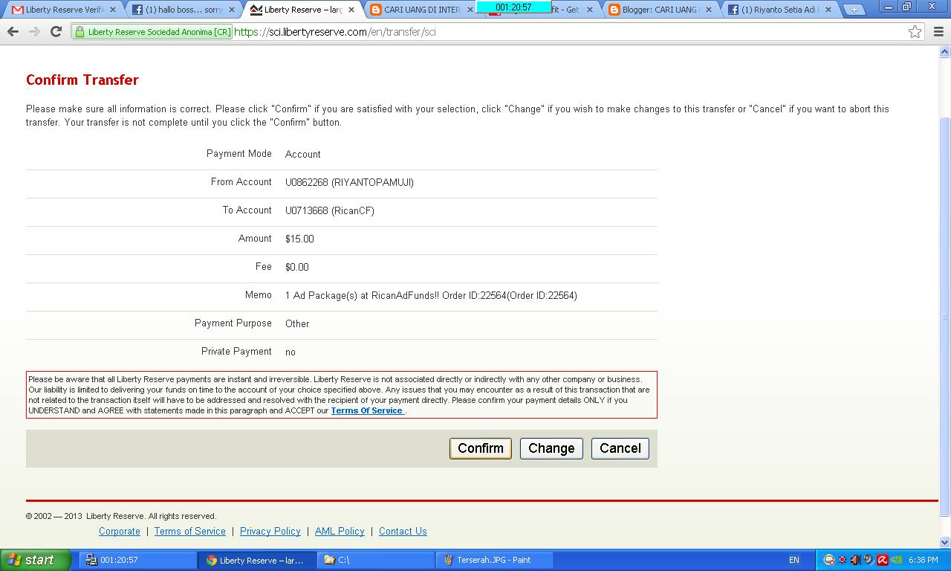This screenshot has width=951, height=571.
Task: Click the From Account value U0862268 (RIYANTOPAMUJI)
Action: 349,182
